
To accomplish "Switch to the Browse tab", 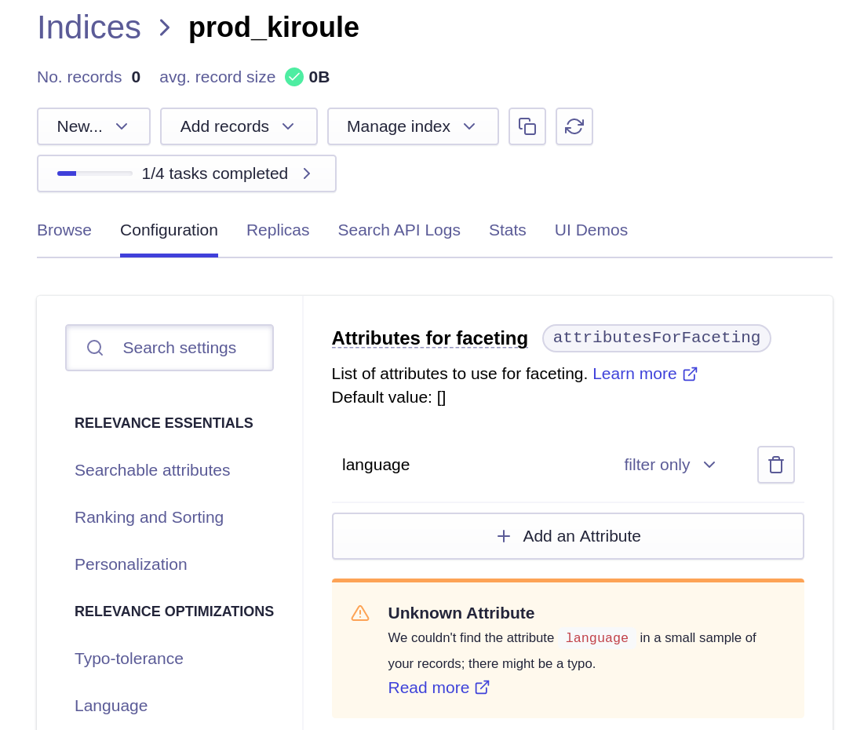I will coord(64,230).
